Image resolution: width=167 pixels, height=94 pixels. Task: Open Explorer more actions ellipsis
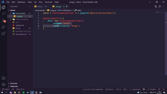[29, 7]
